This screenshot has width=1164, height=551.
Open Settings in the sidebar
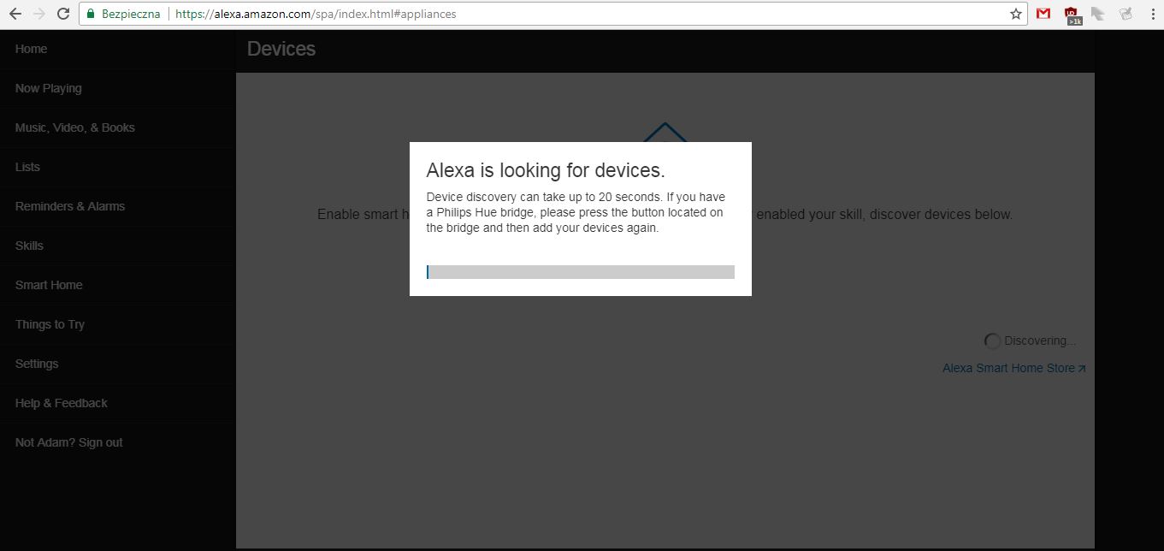pos(117,364)
